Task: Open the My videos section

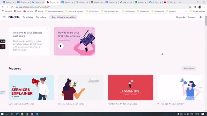Action: pyautogui.click(x=41, y=17)
